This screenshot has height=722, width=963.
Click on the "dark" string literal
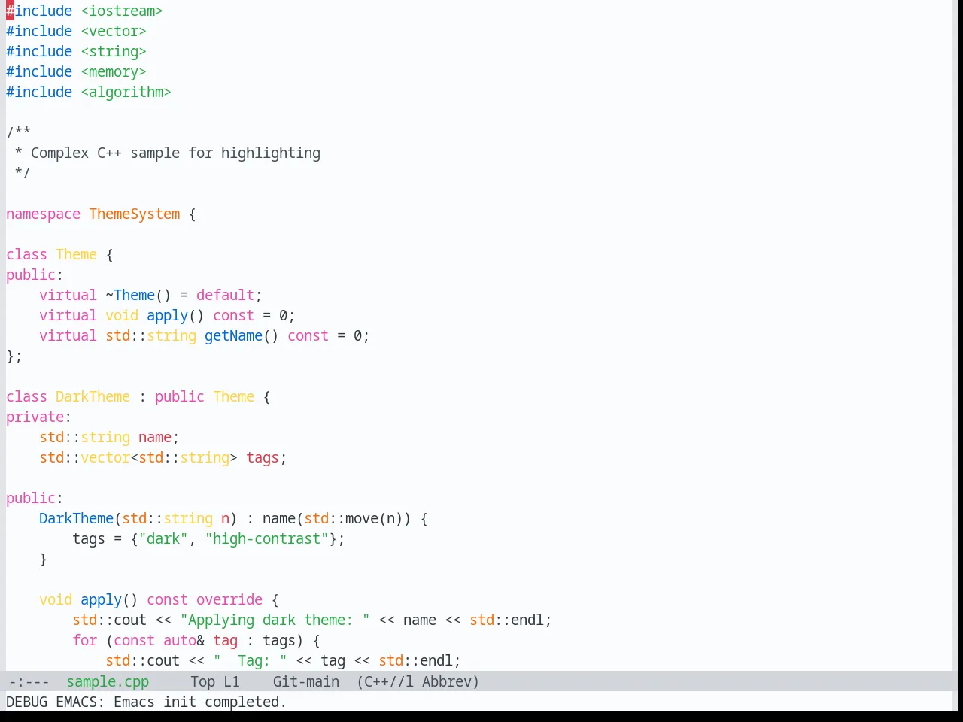click(163, 538)
